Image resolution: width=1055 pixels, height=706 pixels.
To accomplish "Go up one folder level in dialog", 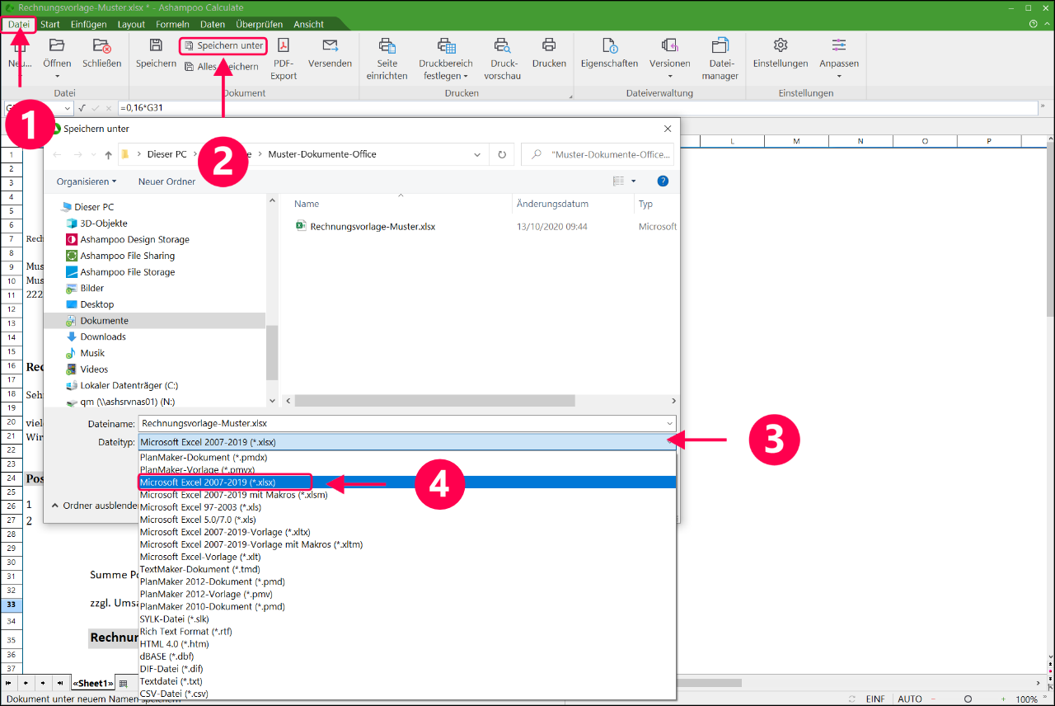I will point(108,154).
